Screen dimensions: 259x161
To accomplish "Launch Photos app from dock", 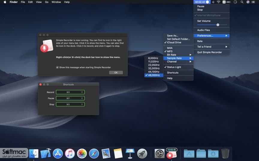I will pos(82,154).
